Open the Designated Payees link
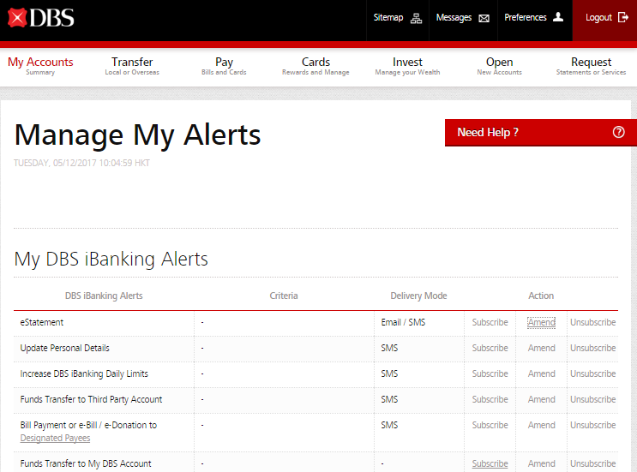The width and height of the screenshot is (637, 472). pos(55,438)
